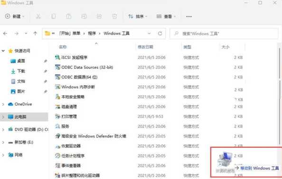This screenshot has width=282, height=179.
Task: Select Windows 内存诊断 shortcut icon
Action: 57,87
